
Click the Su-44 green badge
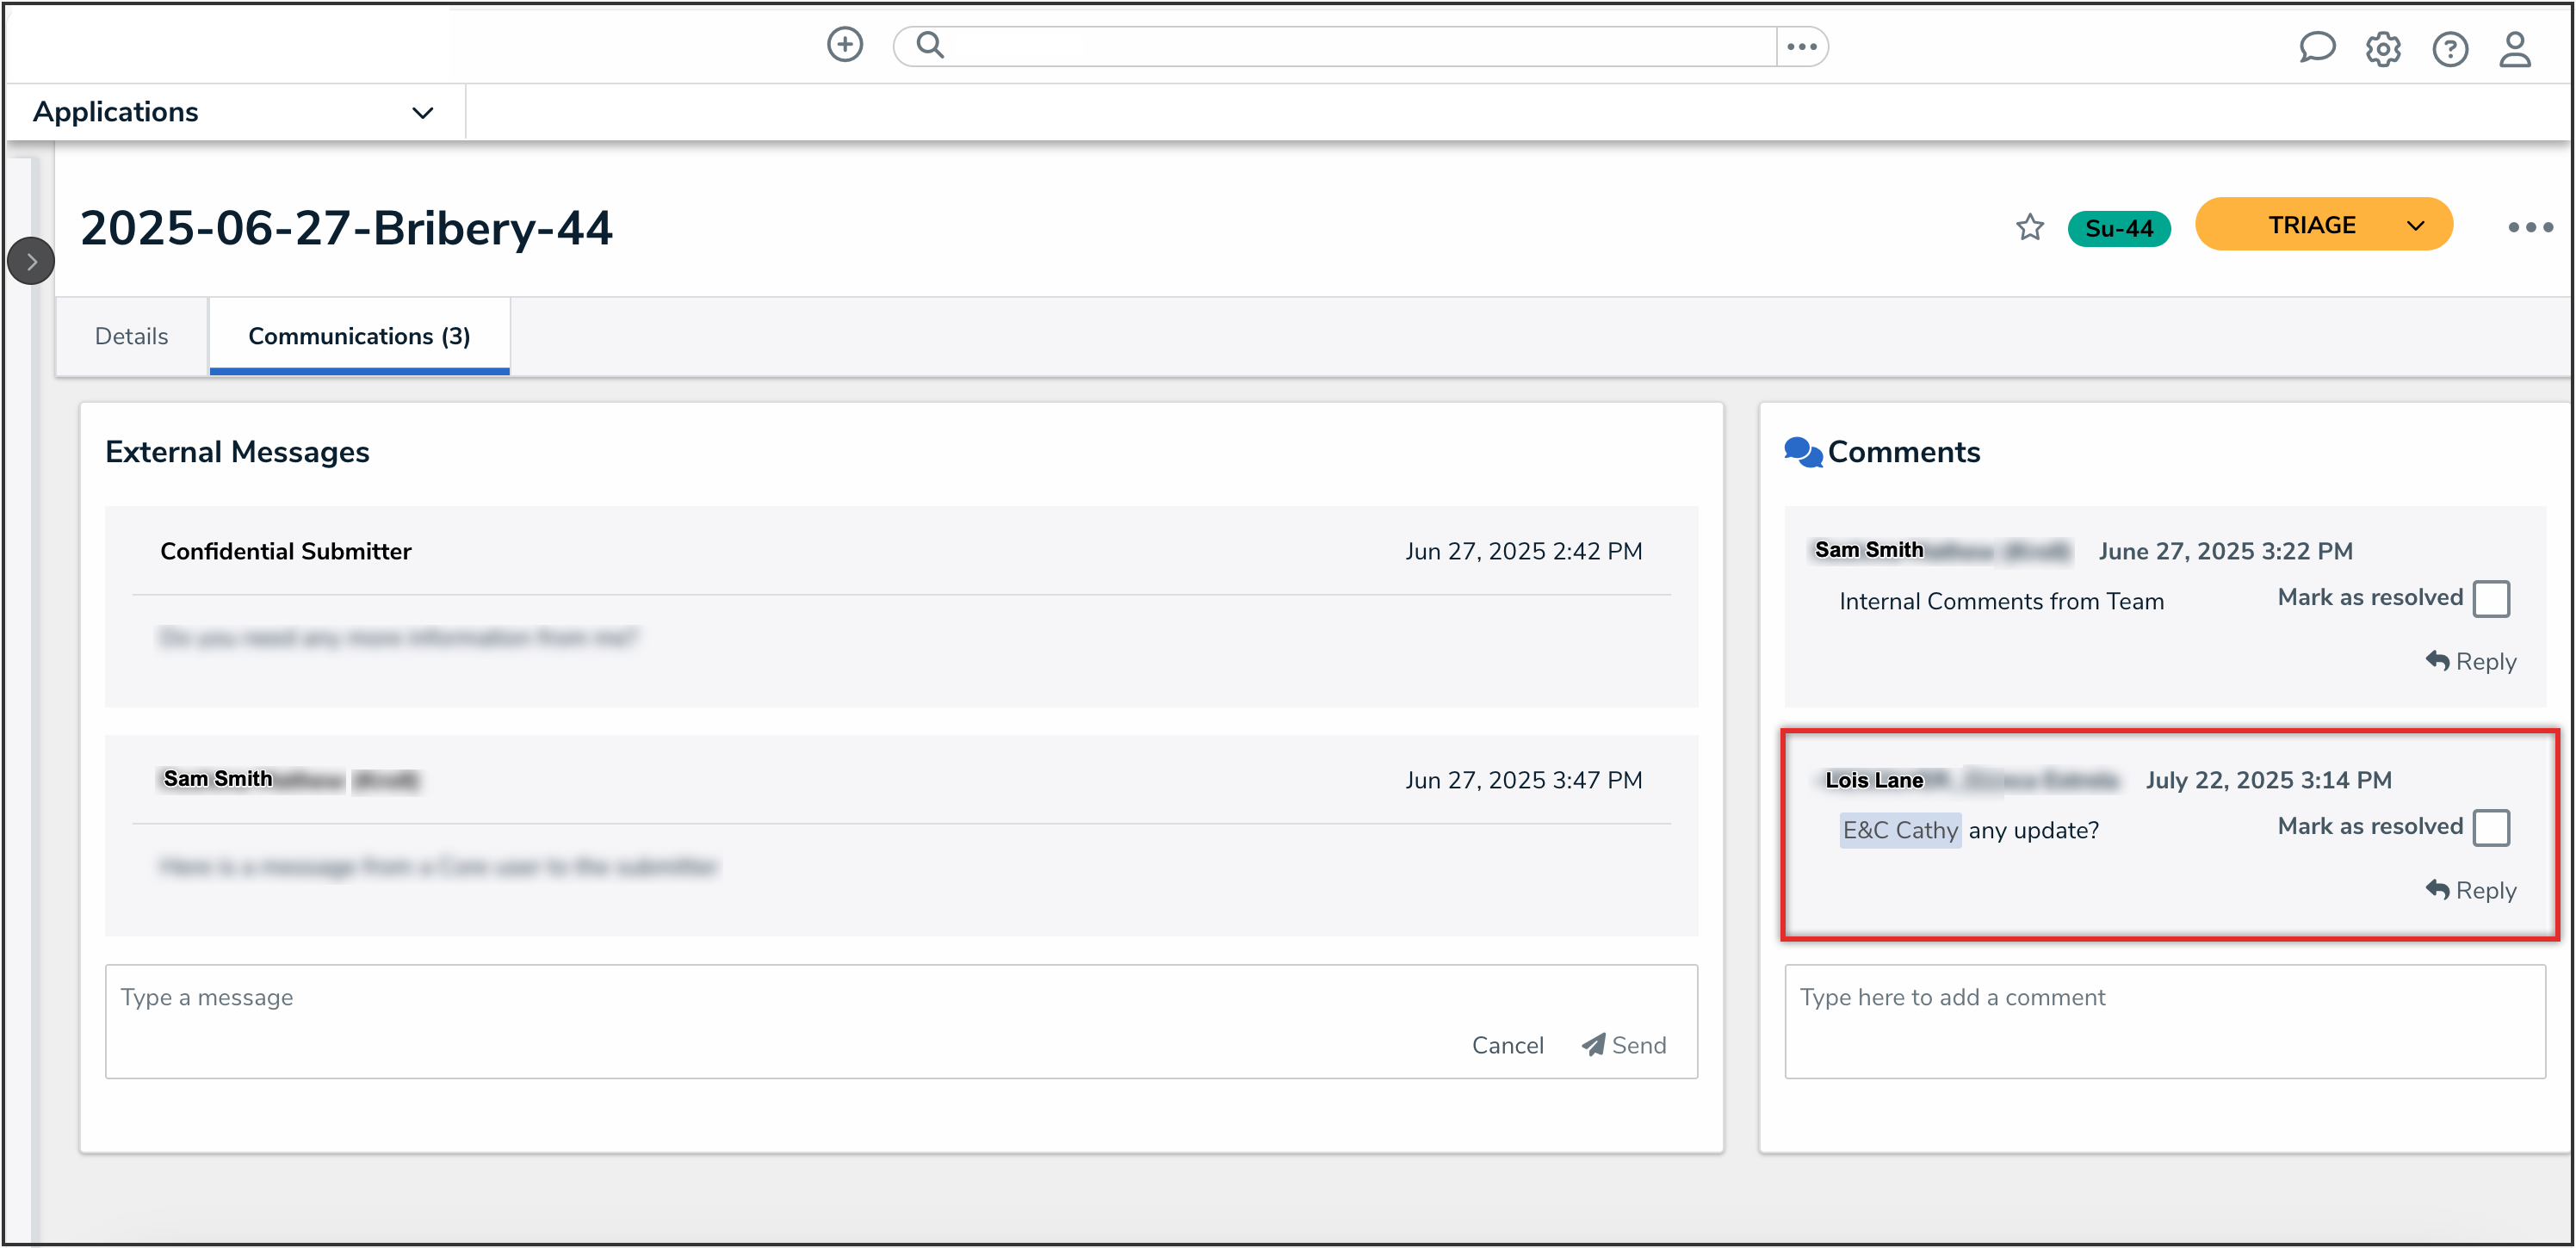[2118, 229]
